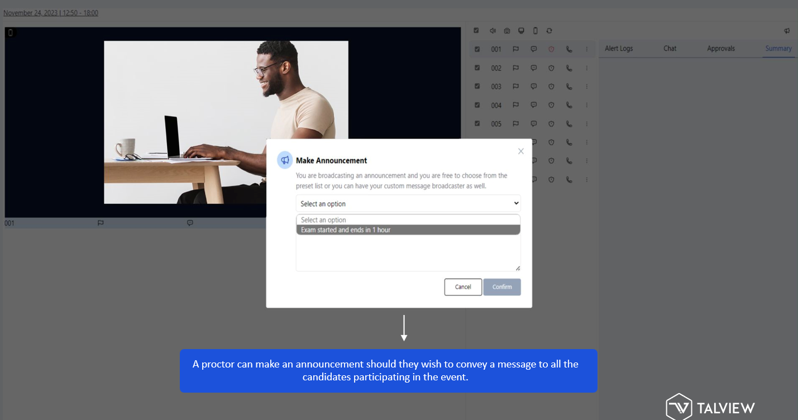
Task: Click candidate number '003' in the list
Action: 496,87
